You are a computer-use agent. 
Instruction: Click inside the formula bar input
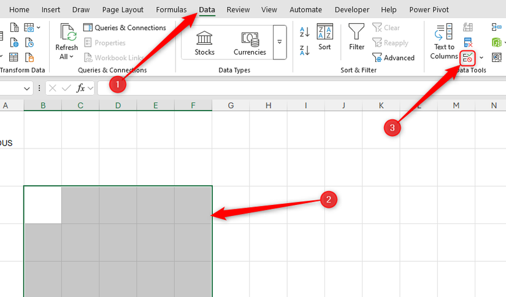301,88
